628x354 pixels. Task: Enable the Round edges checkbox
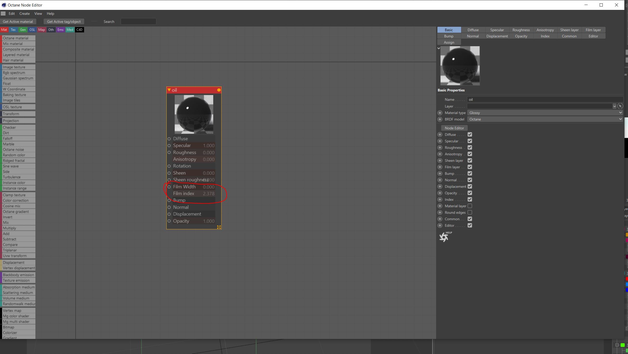click(470, 212)
